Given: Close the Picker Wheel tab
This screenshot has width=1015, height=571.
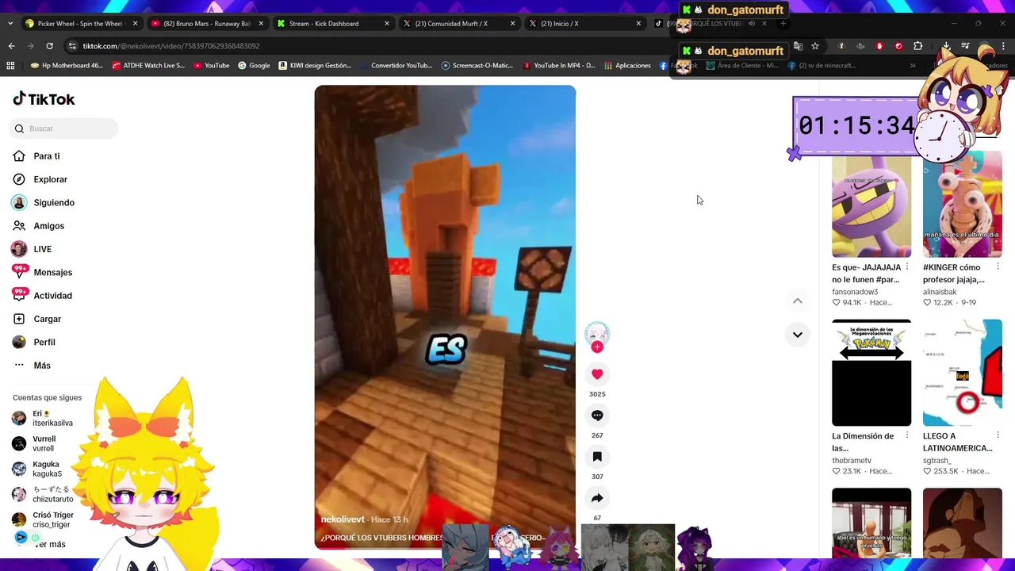Looking at the screenshot, I should coord(135,24).
